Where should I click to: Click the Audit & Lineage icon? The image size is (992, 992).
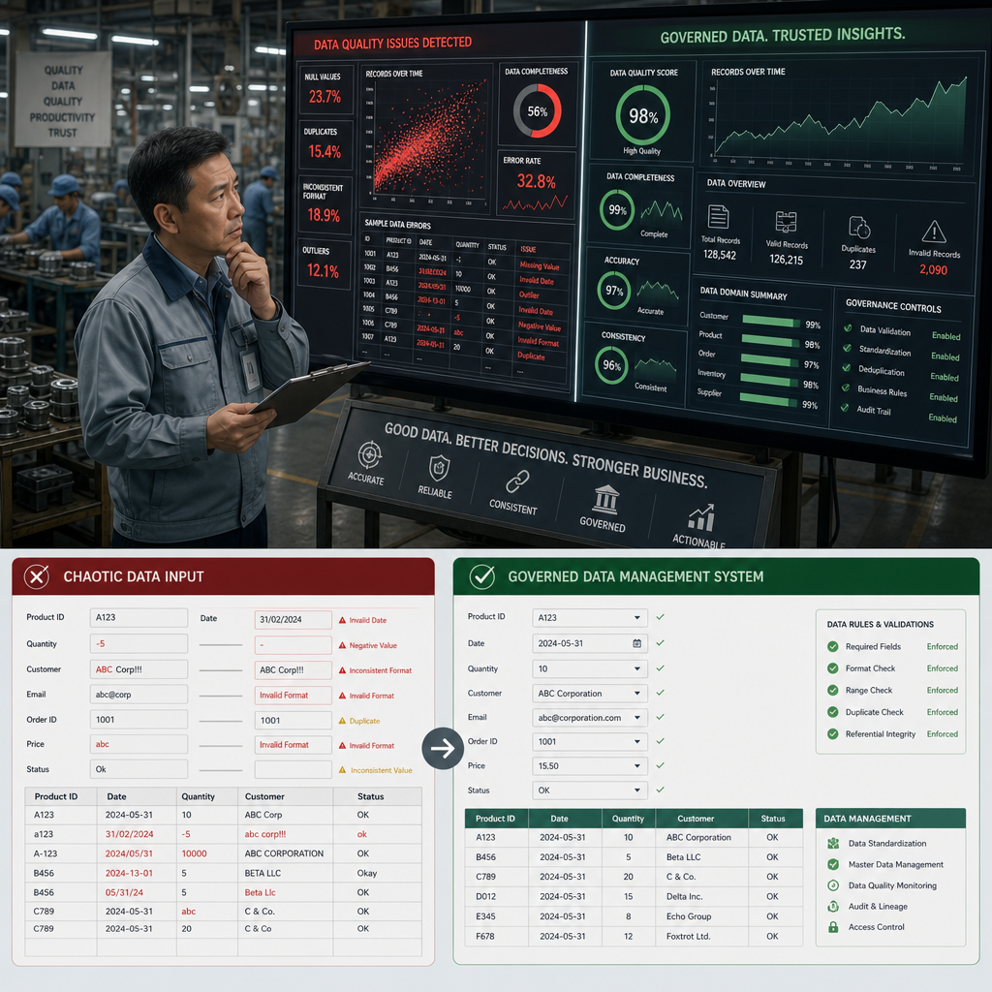(833, 906)
